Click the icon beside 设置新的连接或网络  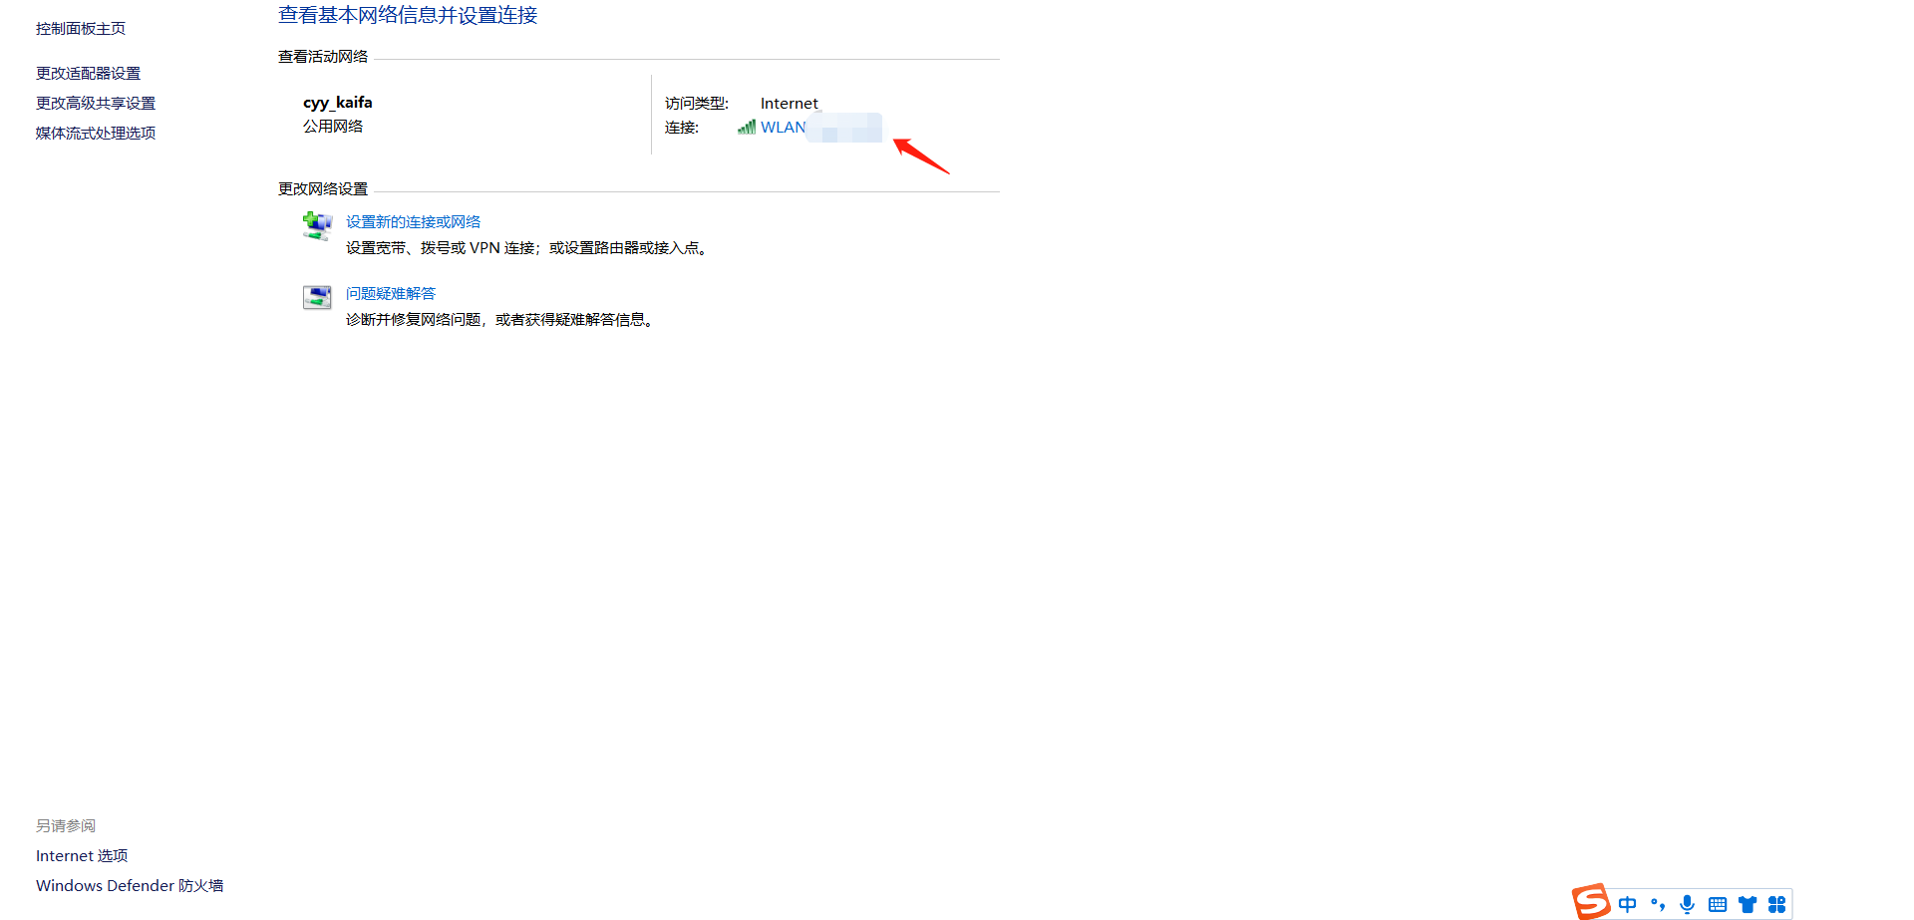[317, 225]
